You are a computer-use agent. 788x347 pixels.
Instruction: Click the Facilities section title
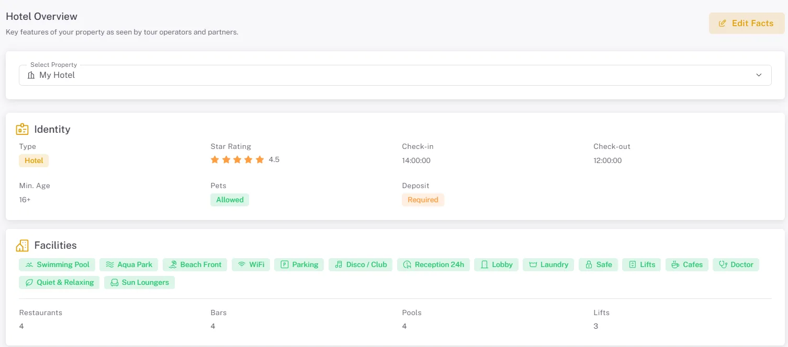55,245
